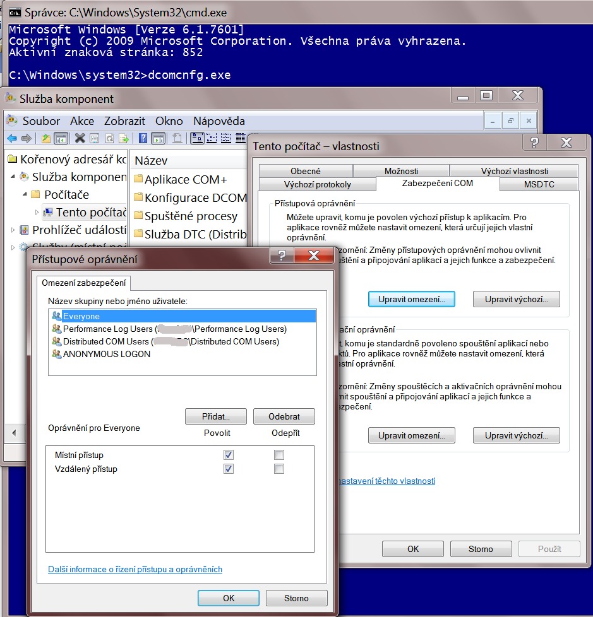Click the Export list toolbar icon
Screen dimensions: 593x617
[124, 138]
